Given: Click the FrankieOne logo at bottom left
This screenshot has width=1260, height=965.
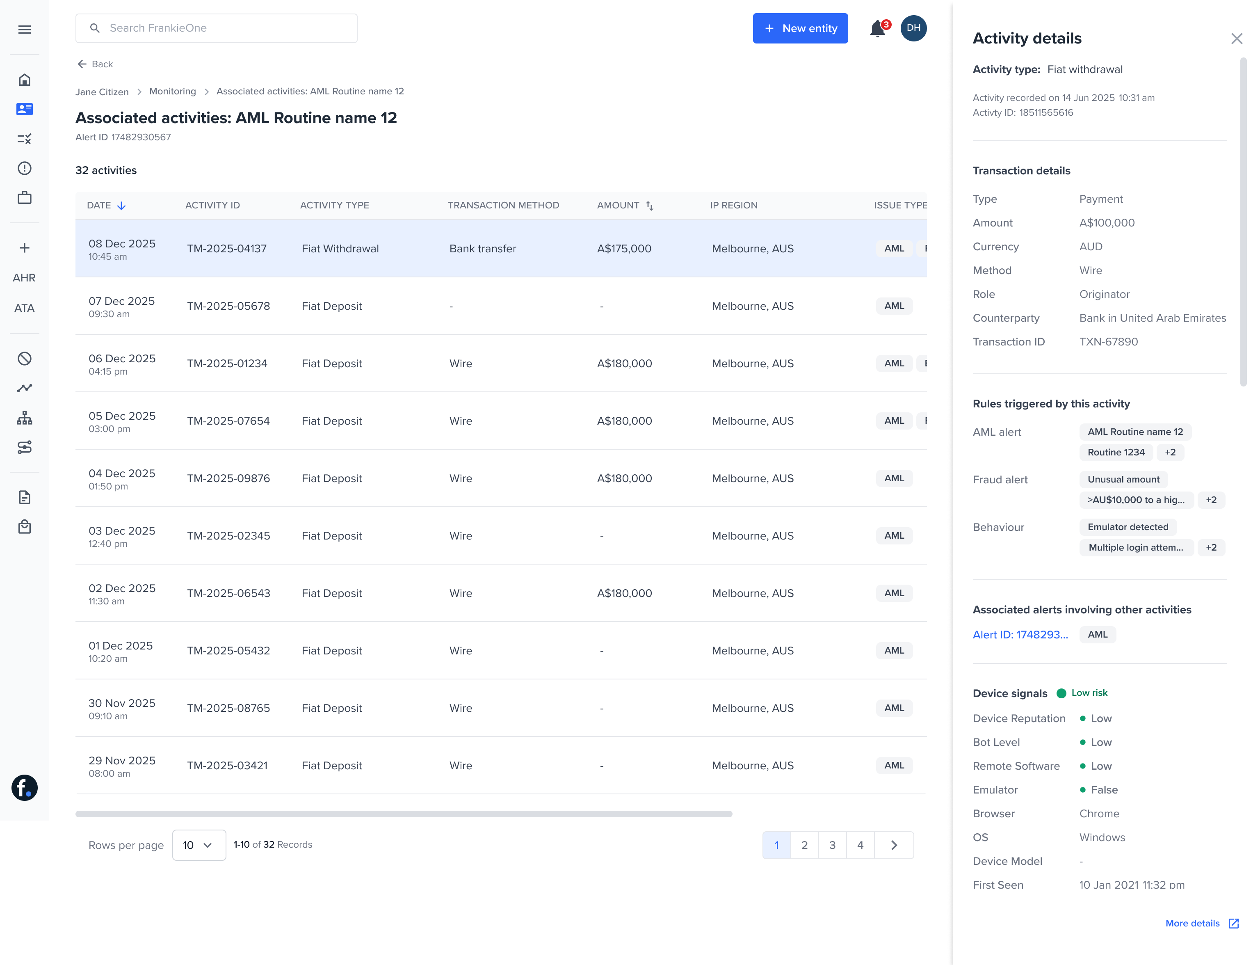Looking at the screenshot, I should [x=24, y=787].
